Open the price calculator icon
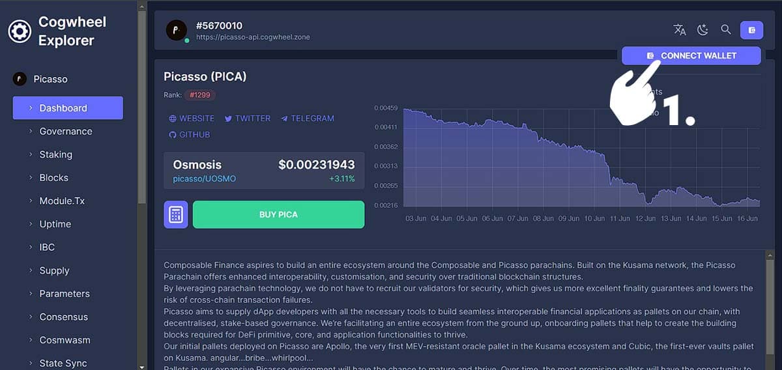This screenshot has height=370, width=782. [176, 214]
